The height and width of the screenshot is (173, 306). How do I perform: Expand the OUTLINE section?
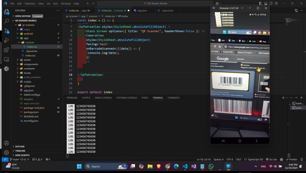20,146
